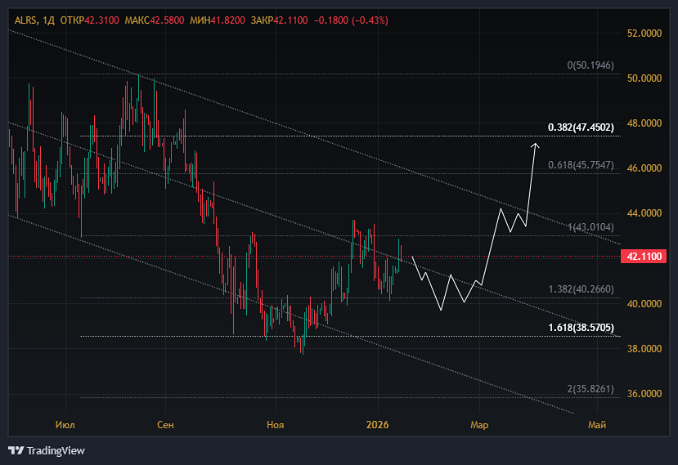Click the Ноя time axis label

tap(276, 425)
